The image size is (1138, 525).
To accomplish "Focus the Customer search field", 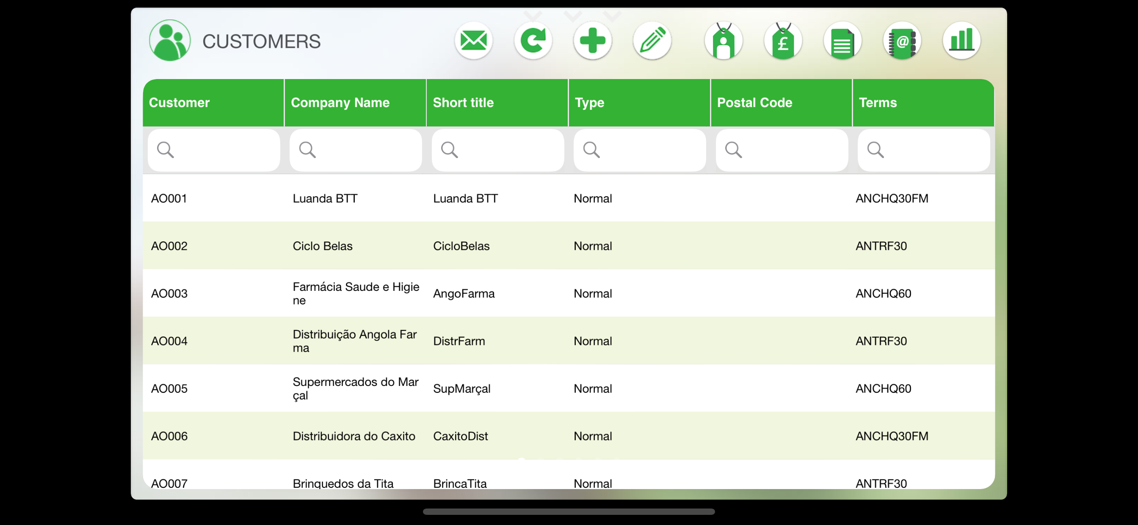I will coord(214,150).
